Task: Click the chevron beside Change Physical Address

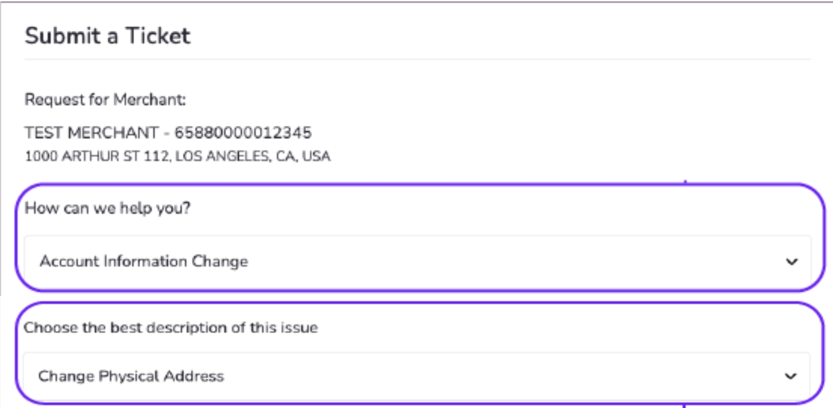Action: click(x=790, y=377)
